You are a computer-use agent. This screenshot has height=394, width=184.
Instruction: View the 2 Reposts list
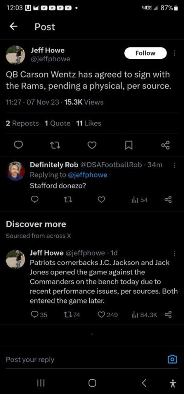click(22, 123)
